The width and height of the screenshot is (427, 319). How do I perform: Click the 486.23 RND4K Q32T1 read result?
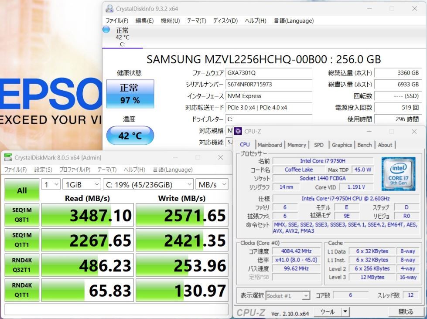point(87,265)
